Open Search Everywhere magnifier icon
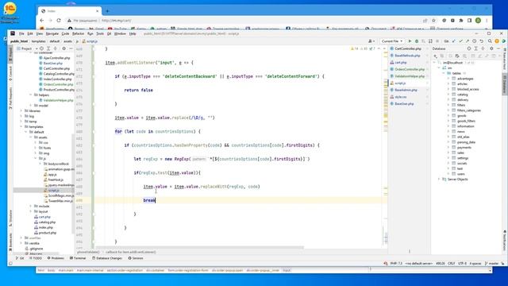This screenshot has height=286, width=508. [490, 41]
